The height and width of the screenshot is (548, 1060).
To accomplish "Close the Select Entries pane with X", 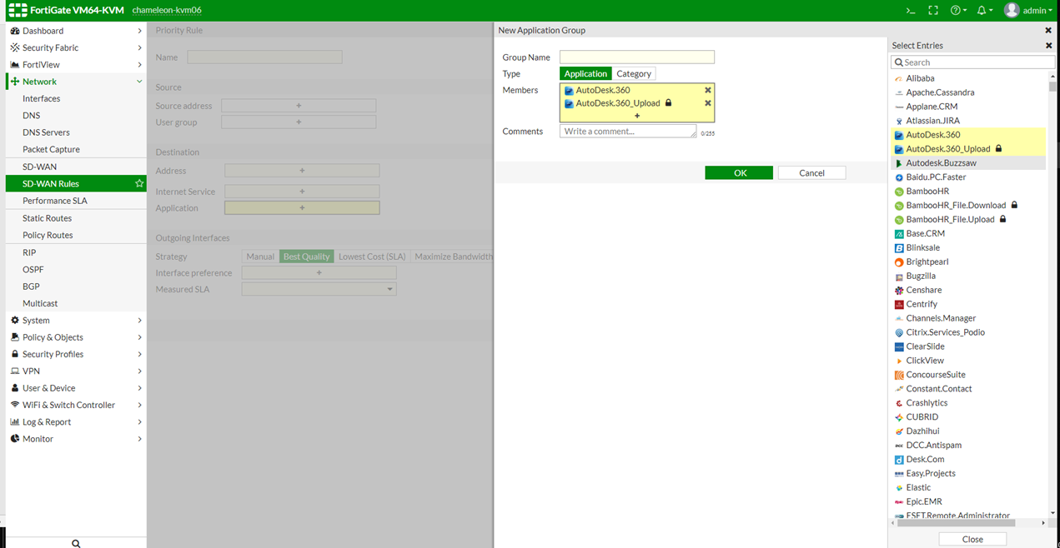I will (1048, 46).
